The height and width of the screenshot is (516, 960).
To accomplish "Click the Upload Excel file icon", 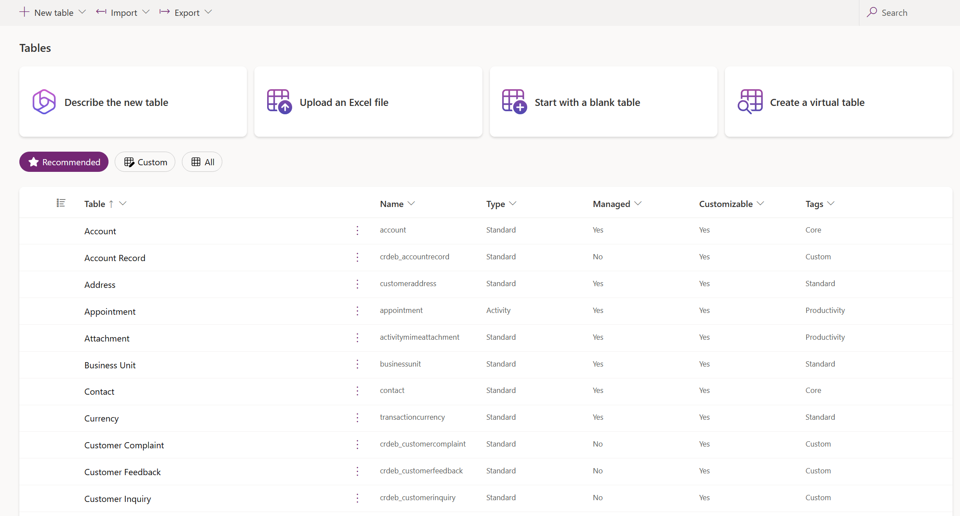I will 279,102.
